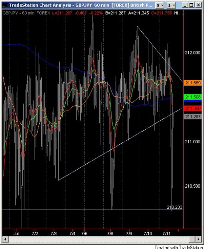Click the Created with TradeStation caption
The image size is (204, 250).
pyautogui.click(x=179, y=248)
